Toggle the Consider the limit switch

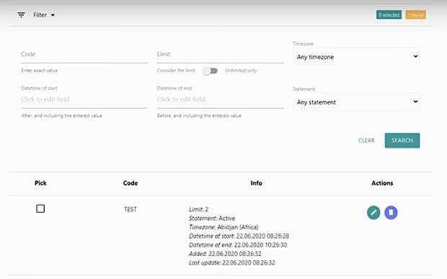[211, 71]
